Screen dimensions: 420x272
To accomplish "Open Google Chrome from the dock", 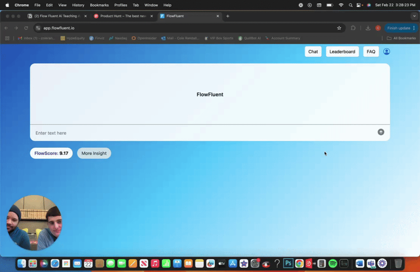I will pos(299,264).
